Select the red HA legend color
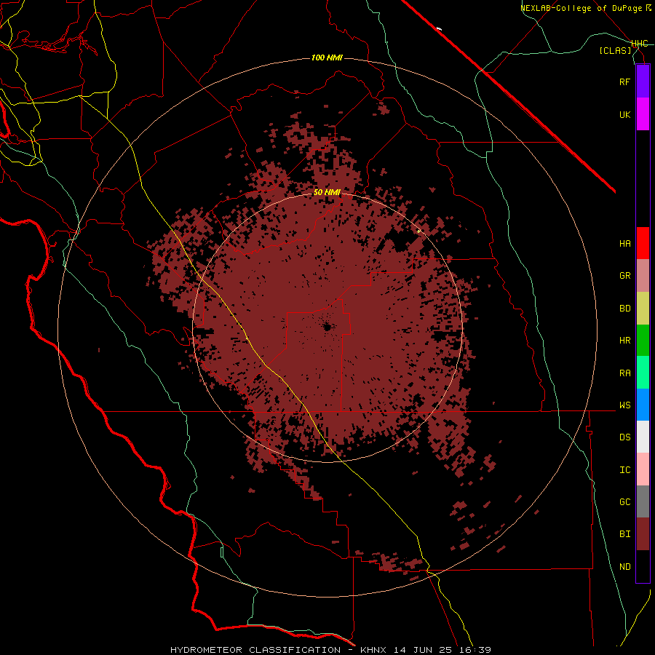The width and height of the screenshot is (655, 655). pyautogui.click(x=643, y=243)
